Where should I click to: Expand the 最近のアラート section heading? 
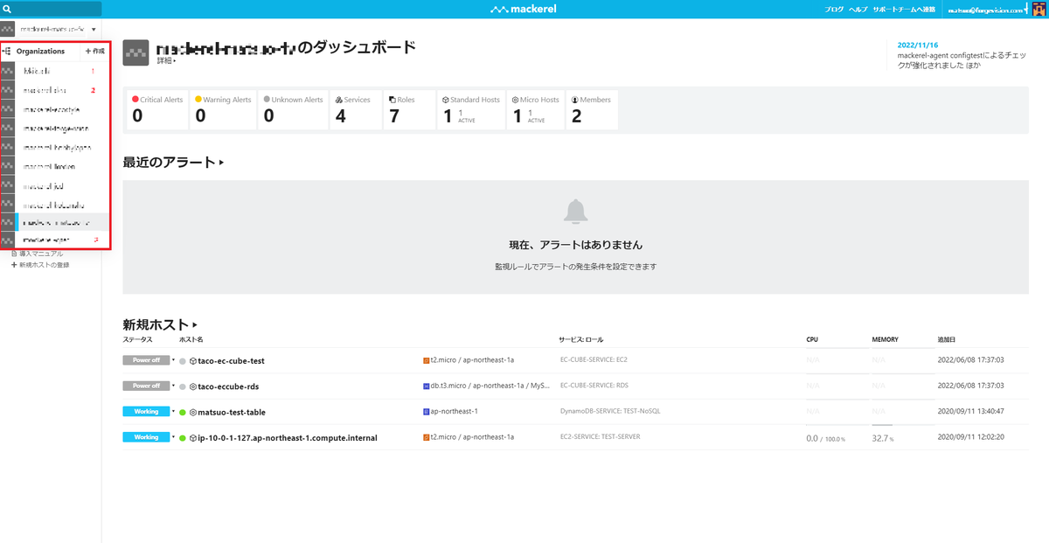(173, 162)
